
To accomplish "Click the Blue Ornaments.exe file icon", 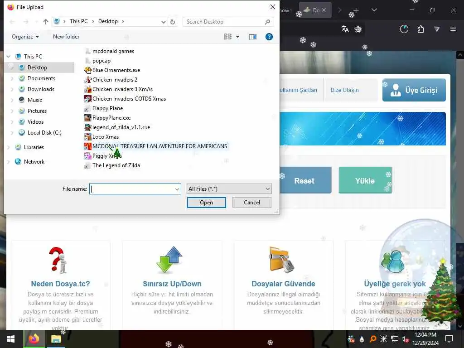I will [x=87, y=70].
